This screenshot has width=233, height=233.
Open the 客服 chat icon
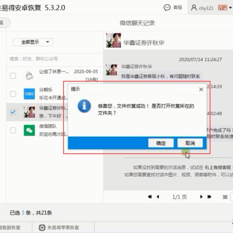167,7
